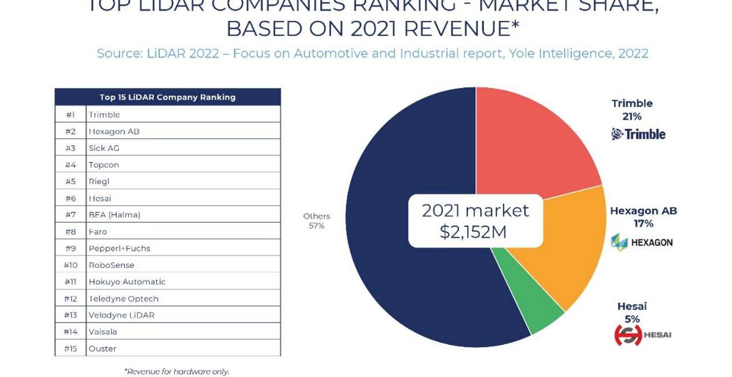This screenshot has height=377, width=732.
Task: Click the 2021 market $2,152M center label
Action: point(475,220)
